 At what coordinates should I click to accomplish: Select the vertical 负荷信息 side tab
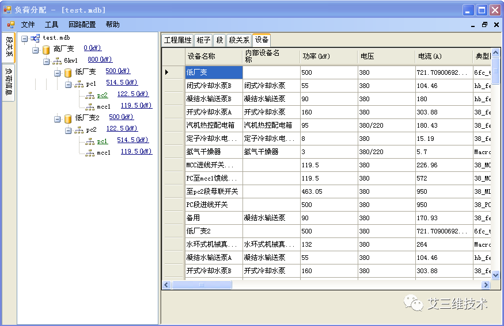pyautogui.click(x=9, y=82)
